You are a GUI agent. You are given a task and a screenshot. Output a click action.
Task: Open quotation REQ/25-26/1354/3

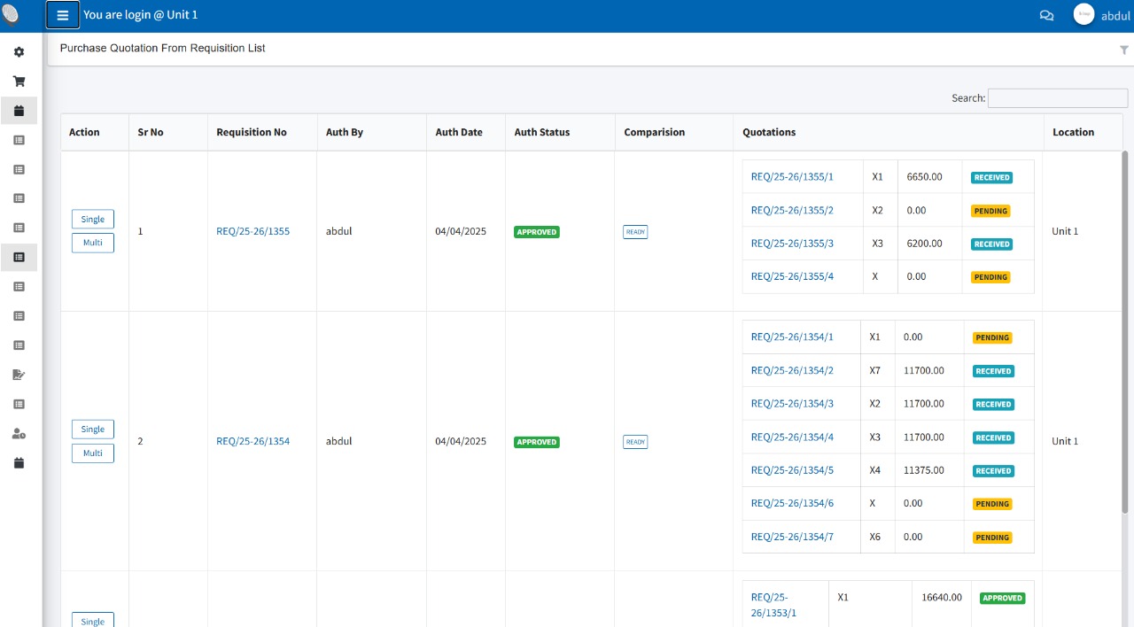[792, 403]
